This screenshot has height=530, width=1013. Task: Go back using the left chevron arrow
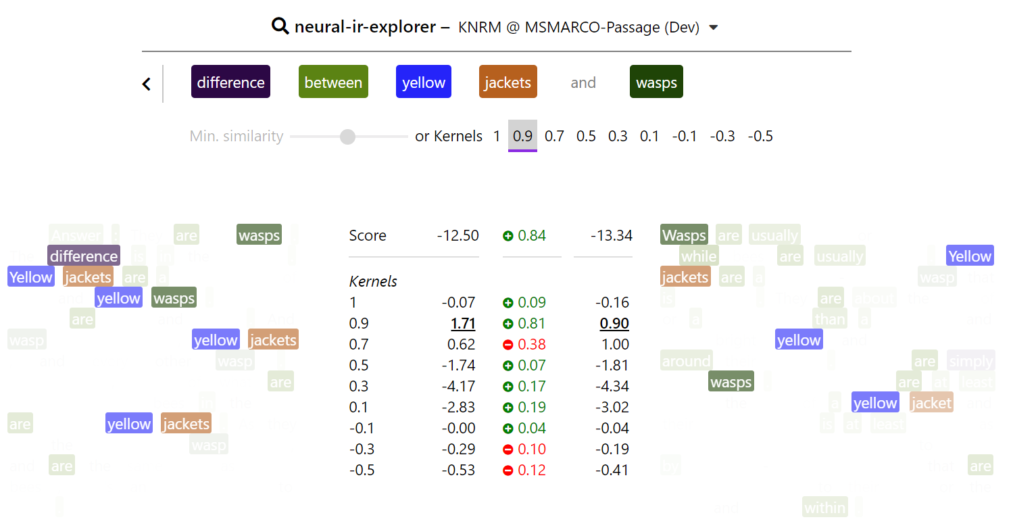click(x=147, y=84)
